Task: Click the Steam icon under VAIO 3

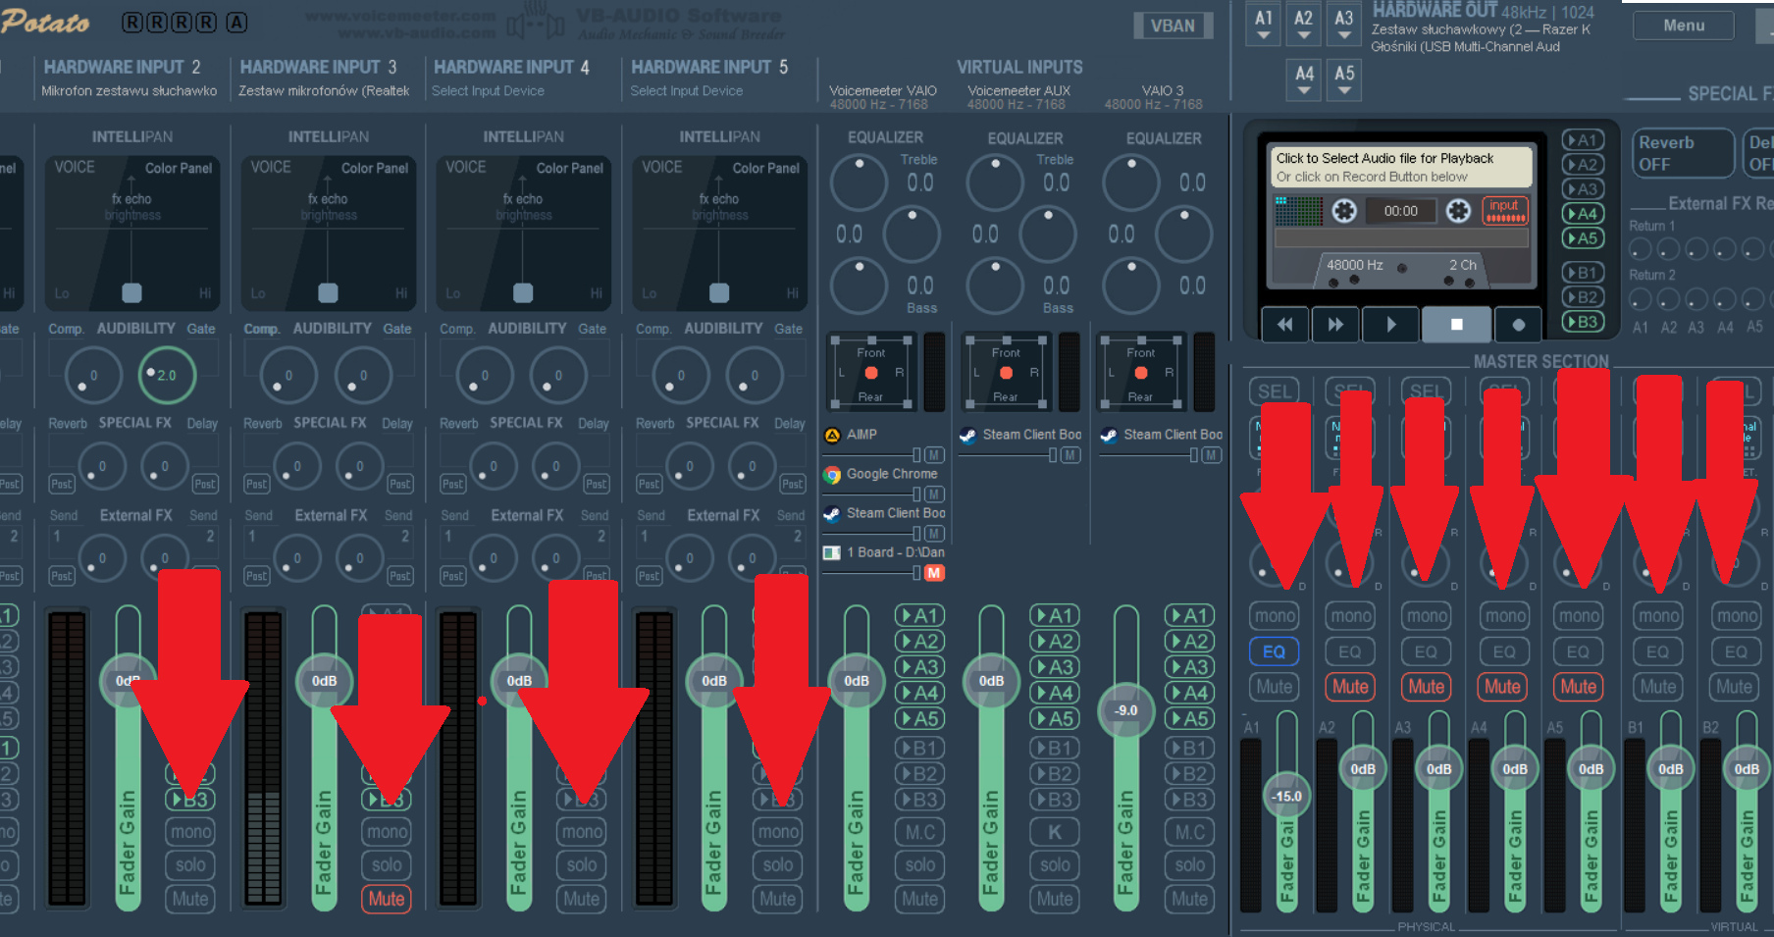Action: coord(1109,436)
